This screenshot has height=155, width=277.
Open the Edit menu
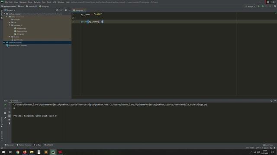(x=11, y=2)
